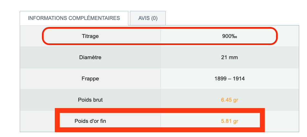Click the Poids brut label
Image resolution: width=307 pixels, height=137 pixels.
click(x=90, y=100)
